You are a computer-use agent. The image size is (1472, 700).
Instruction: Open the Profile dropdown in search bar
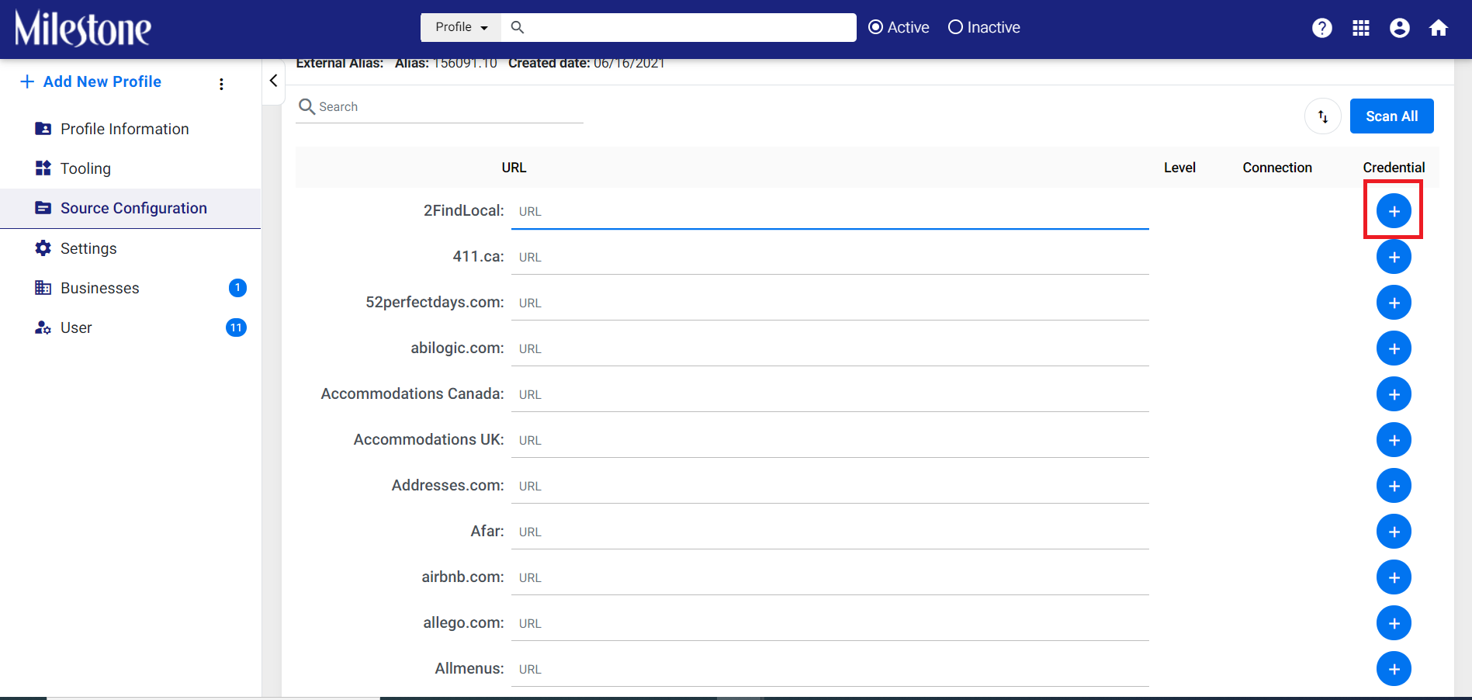tap(461, 27)
